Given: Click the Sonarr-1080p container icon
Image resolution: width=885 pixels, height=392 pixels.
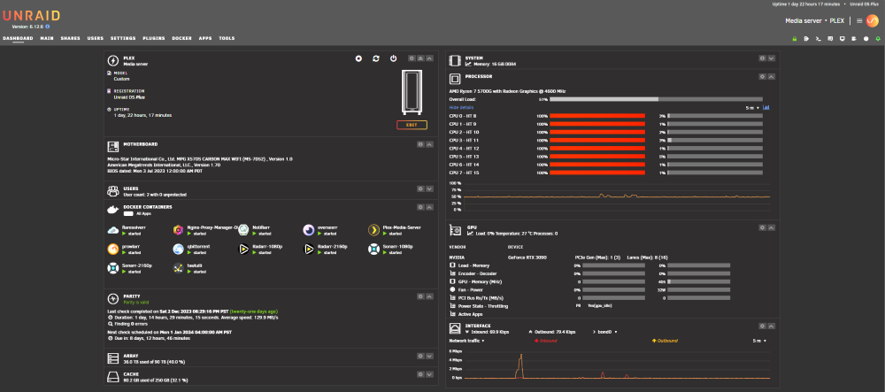Looking at the screenshot, I should coord(373,249).
